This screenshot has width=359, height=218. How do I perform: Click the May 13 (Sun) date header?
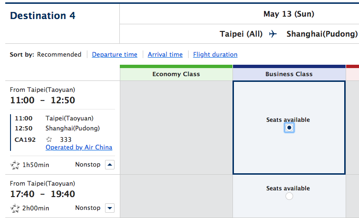289,14
